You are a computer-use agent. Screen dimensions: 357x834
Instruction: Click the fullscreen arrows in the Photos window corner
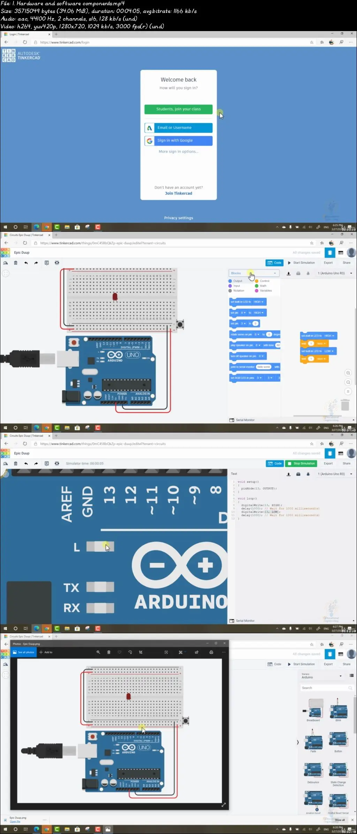[x=223, y=805]
